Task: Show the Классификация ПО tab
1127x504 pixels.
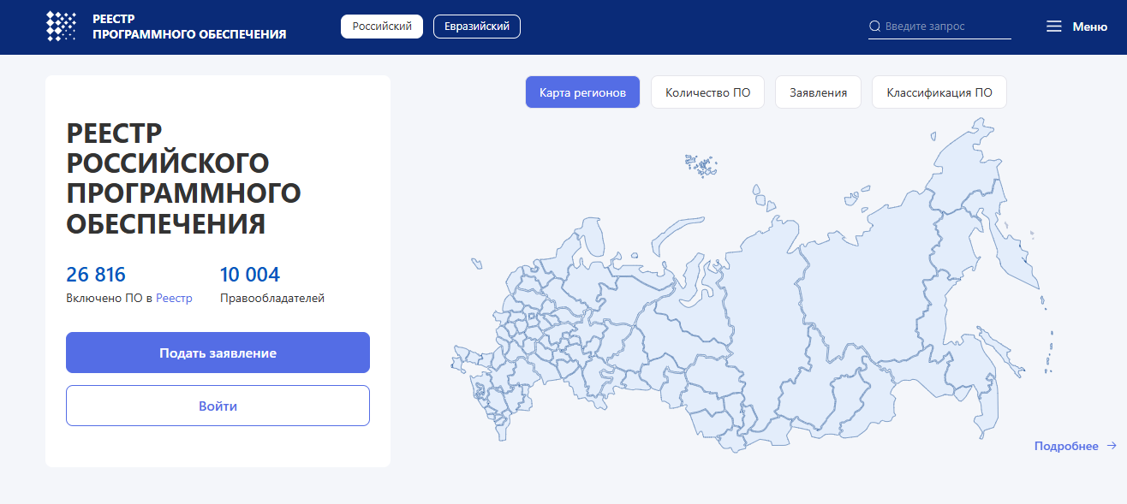Action: [939, 92]
